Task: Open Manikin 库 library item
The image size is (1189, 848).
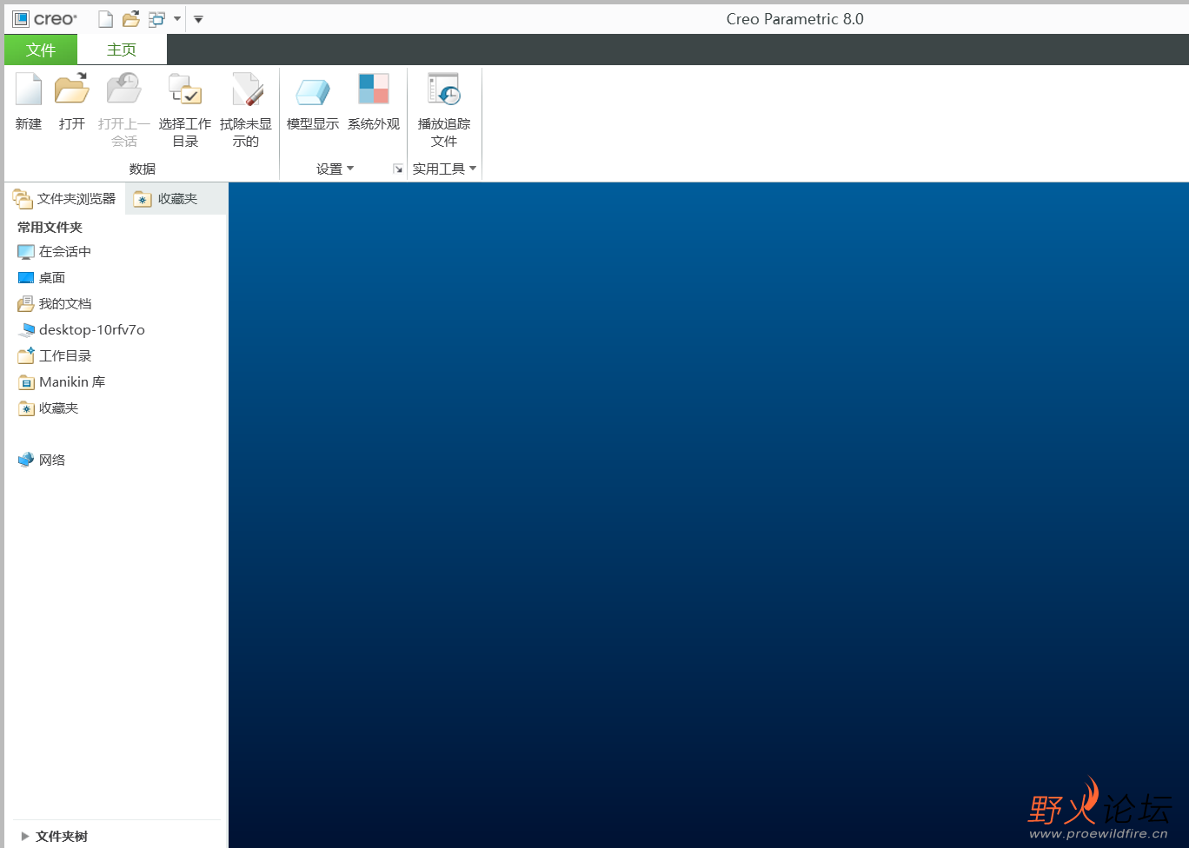Action: tap(62, 382)
